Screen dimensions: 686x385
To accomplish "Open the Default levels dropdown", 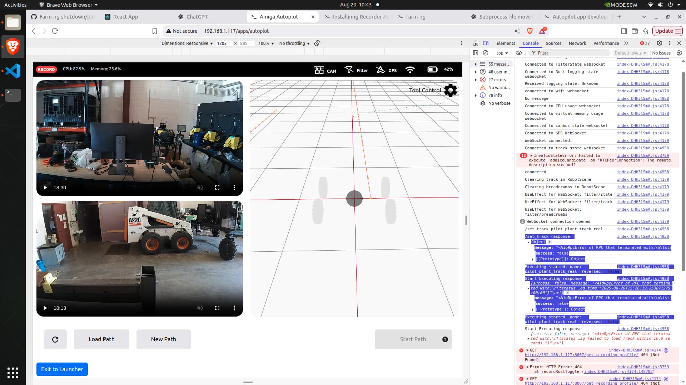I will coord(630,53).
